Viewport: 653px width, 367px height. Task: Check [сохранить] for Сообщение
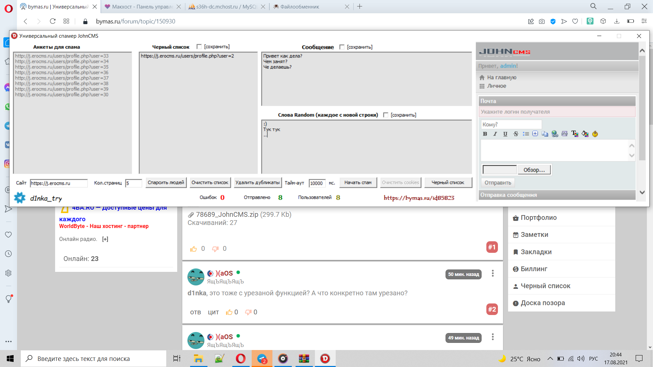342,47
